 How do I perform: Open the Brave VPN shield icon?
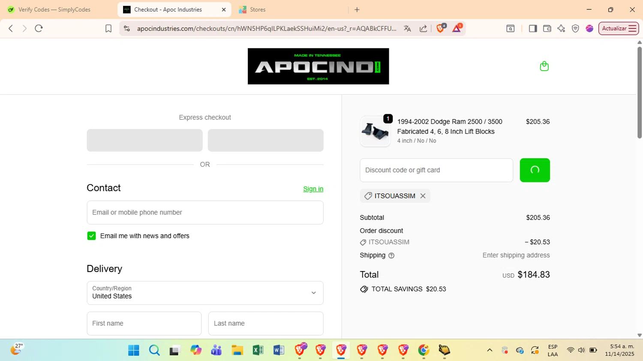click(x=575, y=28)
